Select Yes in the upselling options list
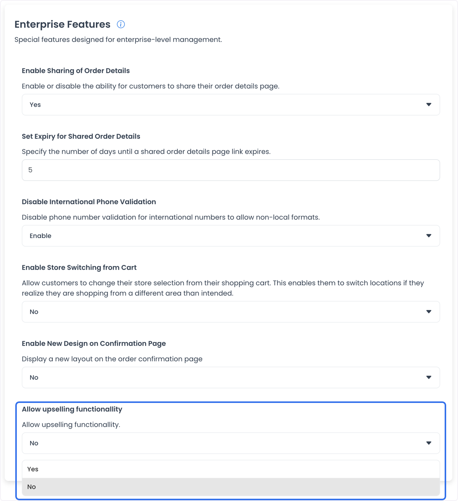458x501 pixels. (x=231, y=469)
